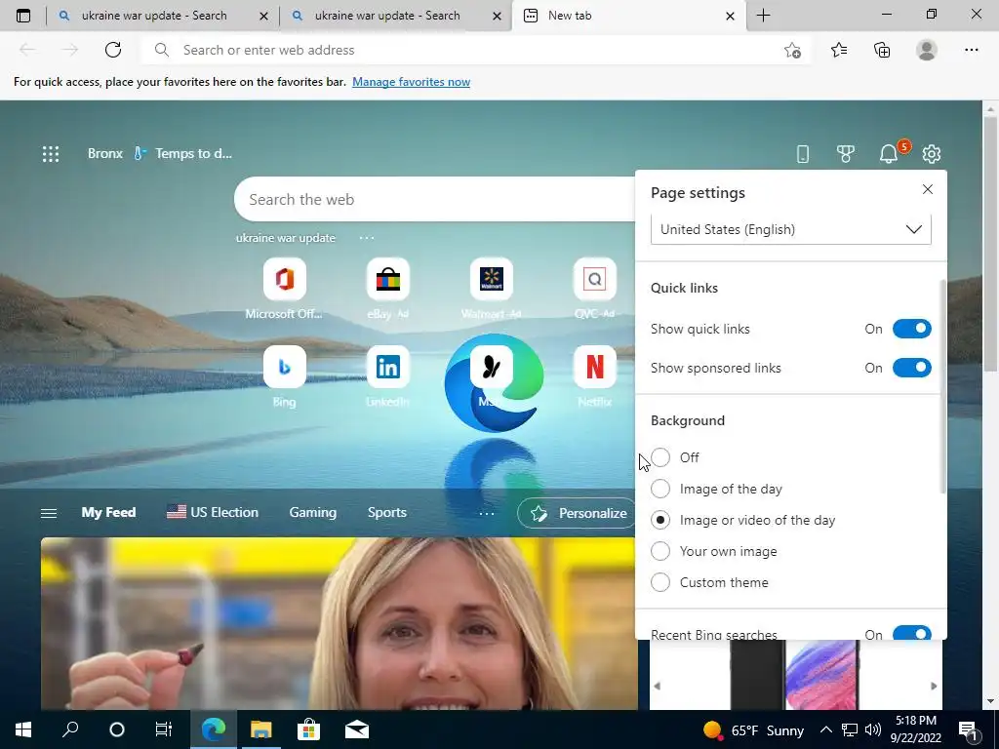Show hidden system tray icons chevron
Screen dimensions: 999x749
tap(825, 729)
